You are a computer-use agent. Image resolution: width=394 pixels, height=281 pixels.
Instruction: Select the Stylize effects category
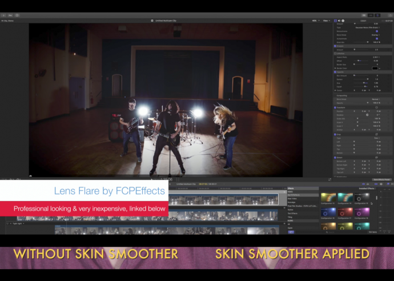tap(303, 210)
